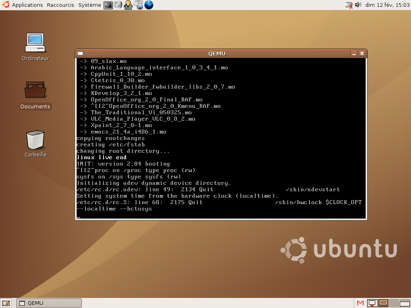Open the volume control speaker icon
Viewport: 411px width, 308px height.
tap(358, 5)
